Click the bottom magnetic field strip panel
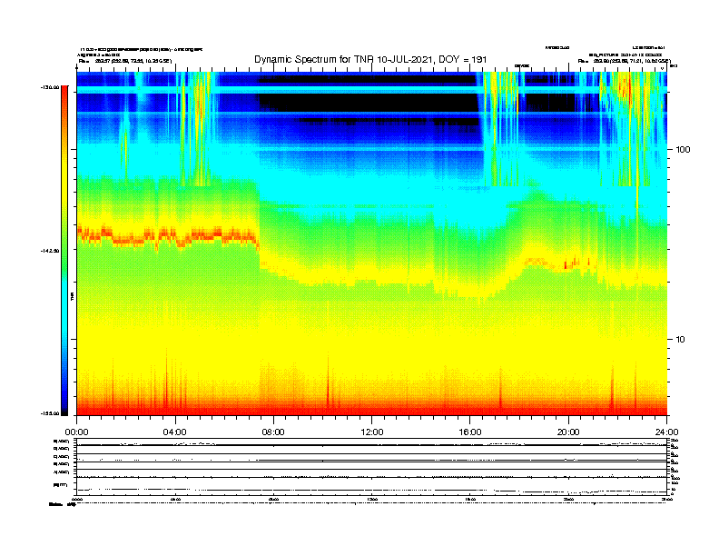The width and height of the screenshot is (719, 556). pyautogui.click(x=372, y=485)
